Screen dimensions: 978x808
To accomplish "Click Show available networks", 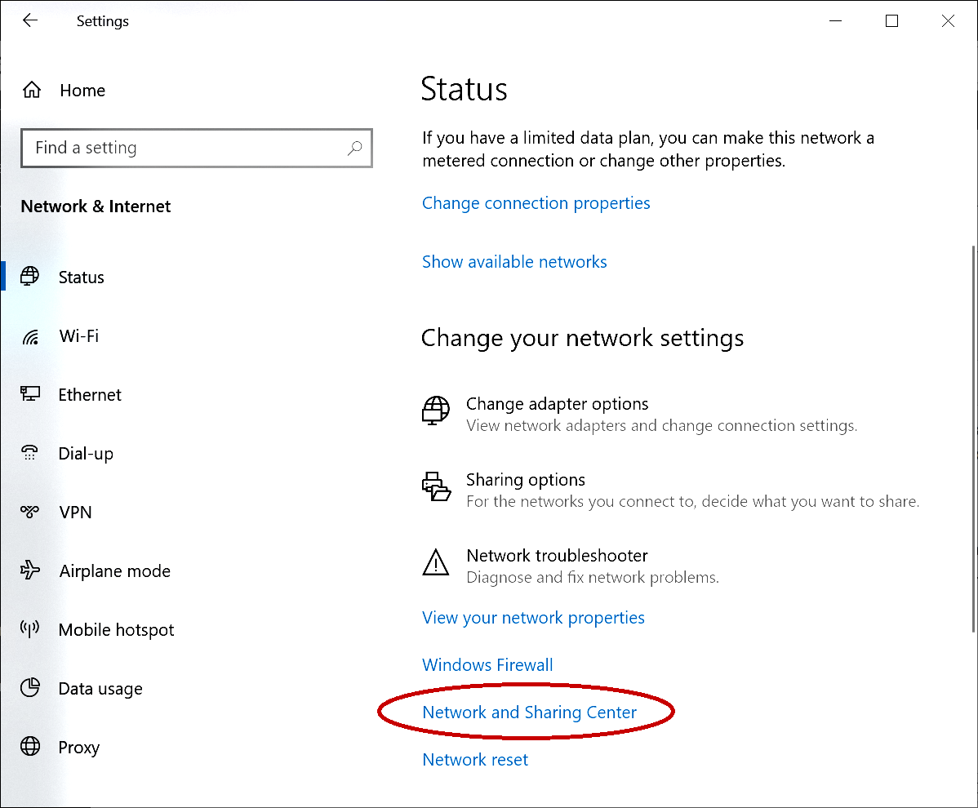I will [514, 261].
